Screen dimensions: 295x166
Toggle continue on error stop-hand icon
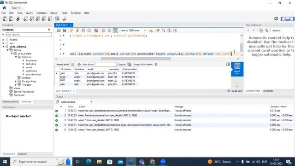pos(96,30)
